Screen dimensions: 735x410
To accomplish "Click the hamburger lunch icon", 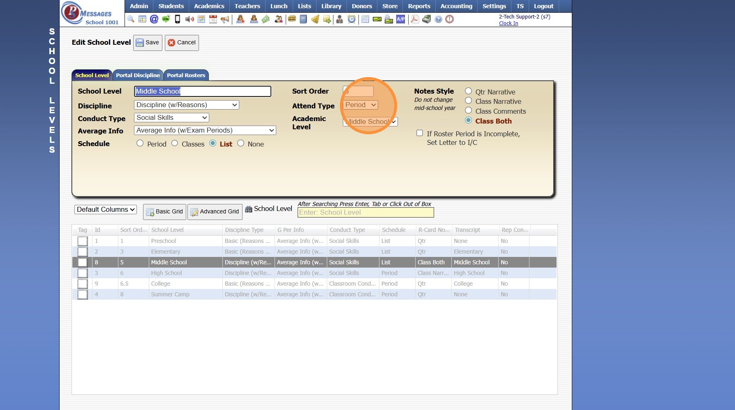I will pos(292,19).
